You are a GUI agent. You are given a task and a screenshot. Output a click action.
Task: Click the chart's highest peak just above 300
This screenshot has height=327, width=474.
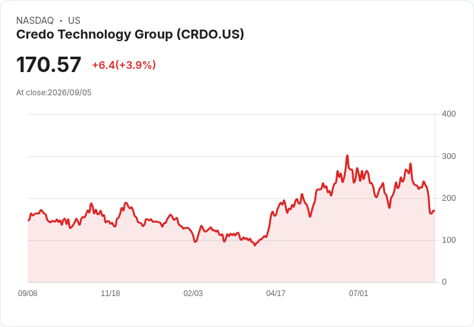point(347,156)
